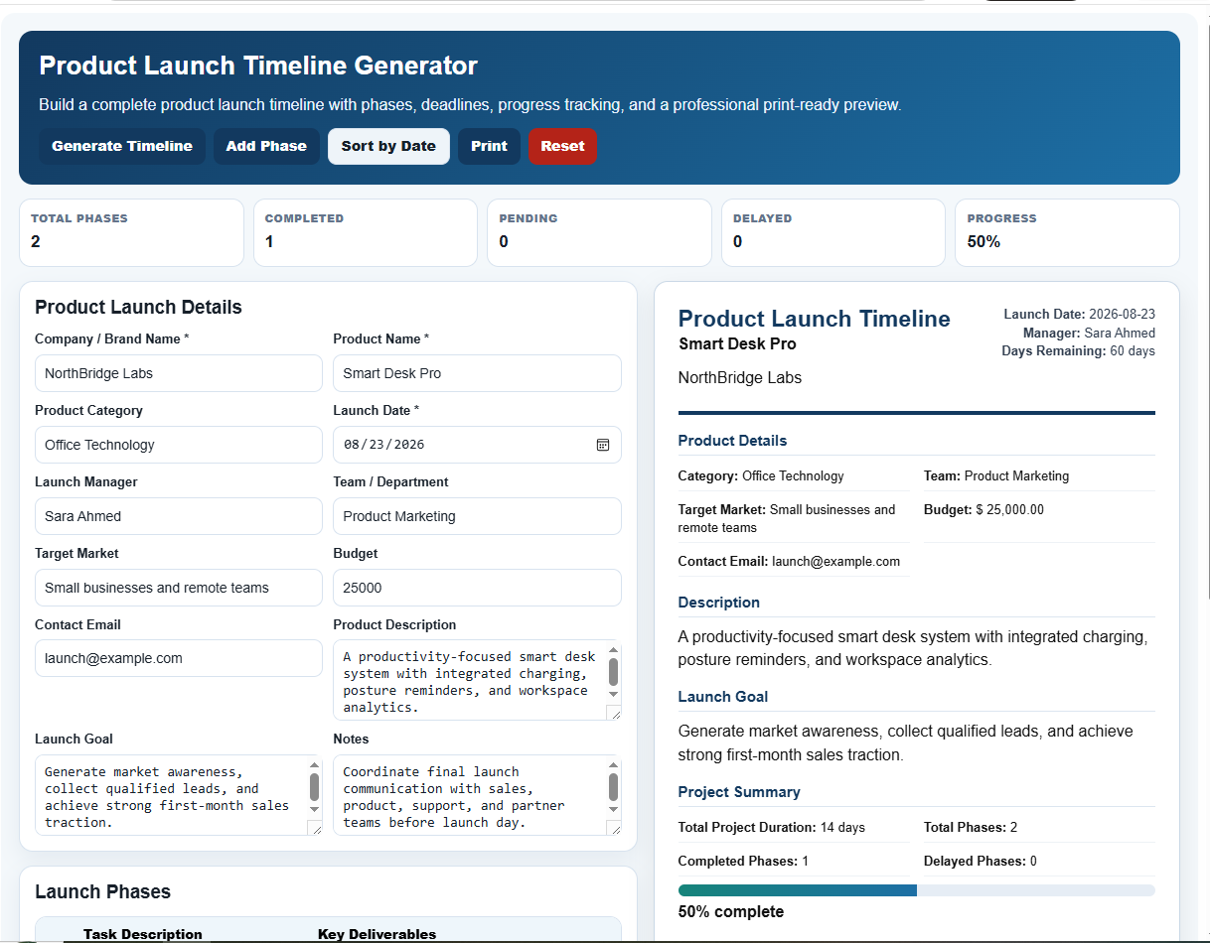Click the 'Product Launch Timeline' preview heading
The image size is (1210, 943).
pos(814,319)
